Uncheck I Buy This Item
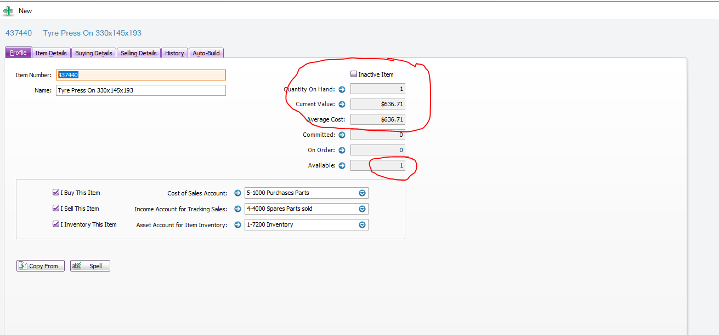Screen dimensions: 719x335 point(56,193)
